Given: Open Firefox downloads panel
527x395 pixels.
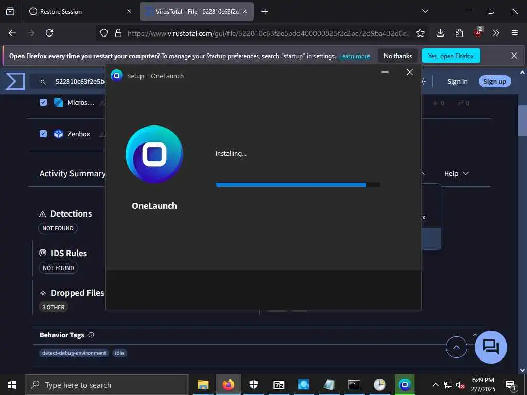Looking at the screenshot, I should pos(441,33).
